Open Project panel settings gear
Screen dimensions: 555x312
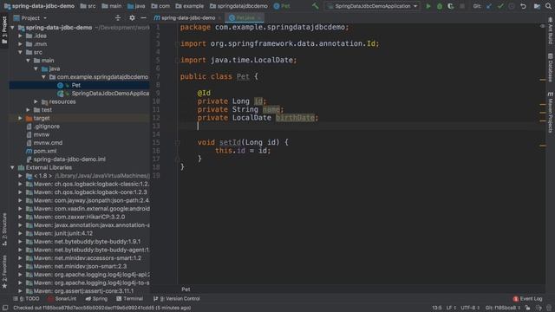(x=132, y=17)
